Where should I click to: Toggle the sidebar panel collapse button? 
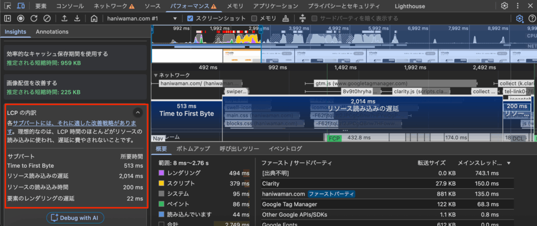tap(7, 18)
